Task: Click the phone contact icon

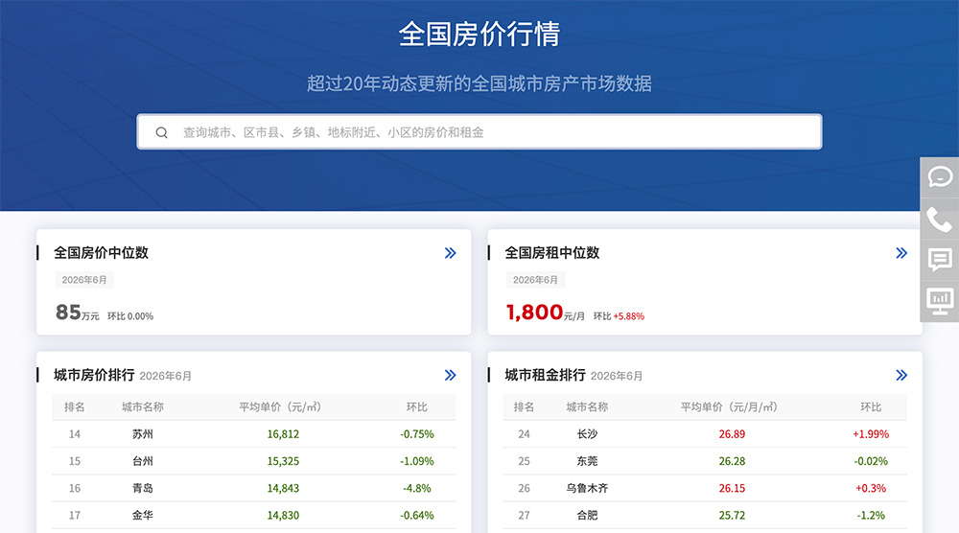Action: point(940,220)
